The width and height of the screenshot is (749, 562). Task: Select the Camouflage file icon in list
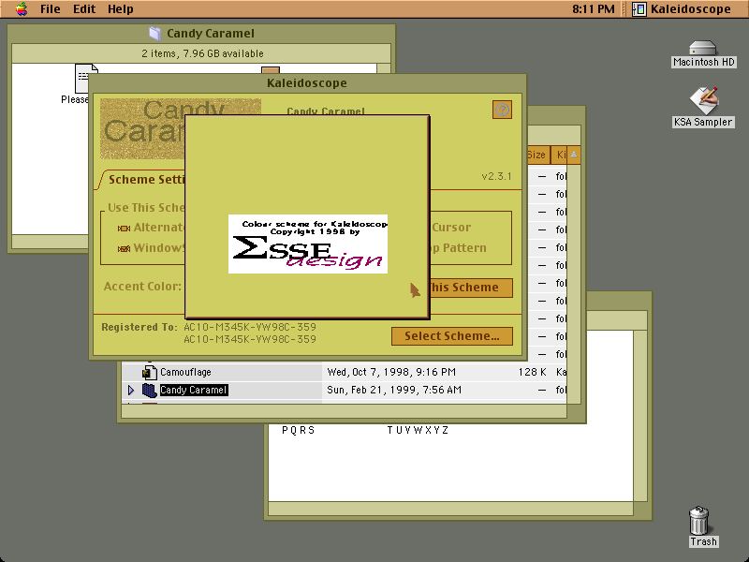pos(150,372)
